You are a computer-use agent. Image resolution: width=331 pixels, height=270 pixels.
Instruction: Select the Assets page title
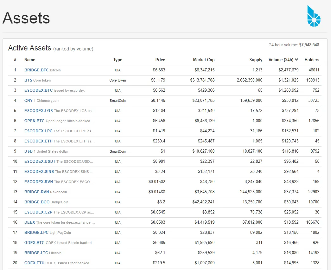26,18
